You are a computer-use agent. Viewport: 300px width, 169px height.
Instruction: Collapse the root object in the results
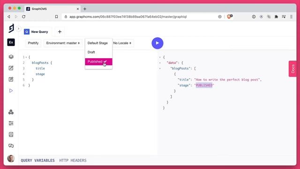tap(160, 57)
